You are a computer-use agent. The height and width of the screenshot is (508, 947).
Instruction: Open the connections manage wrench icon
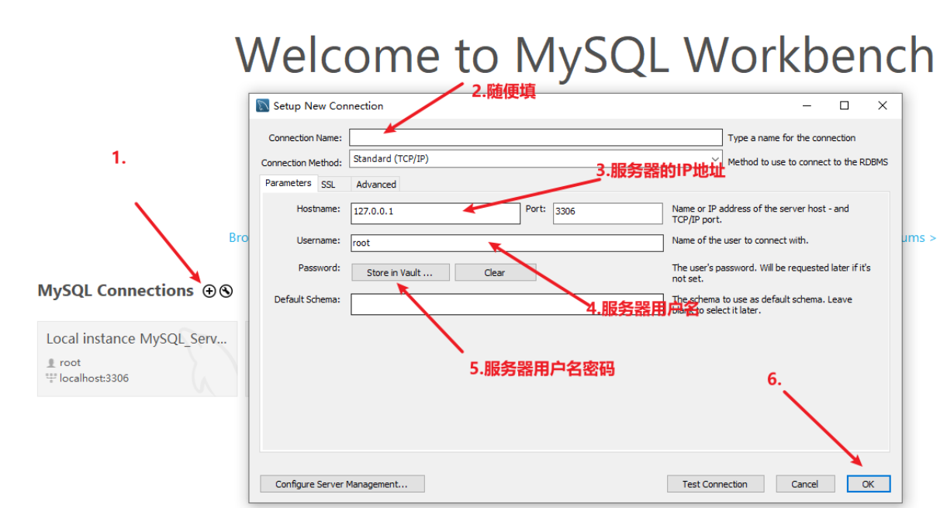coord(226,291)
